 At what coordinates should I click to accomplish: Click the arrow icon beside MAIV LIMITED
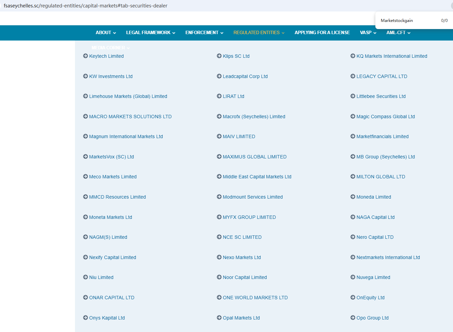tap(219, 136)
